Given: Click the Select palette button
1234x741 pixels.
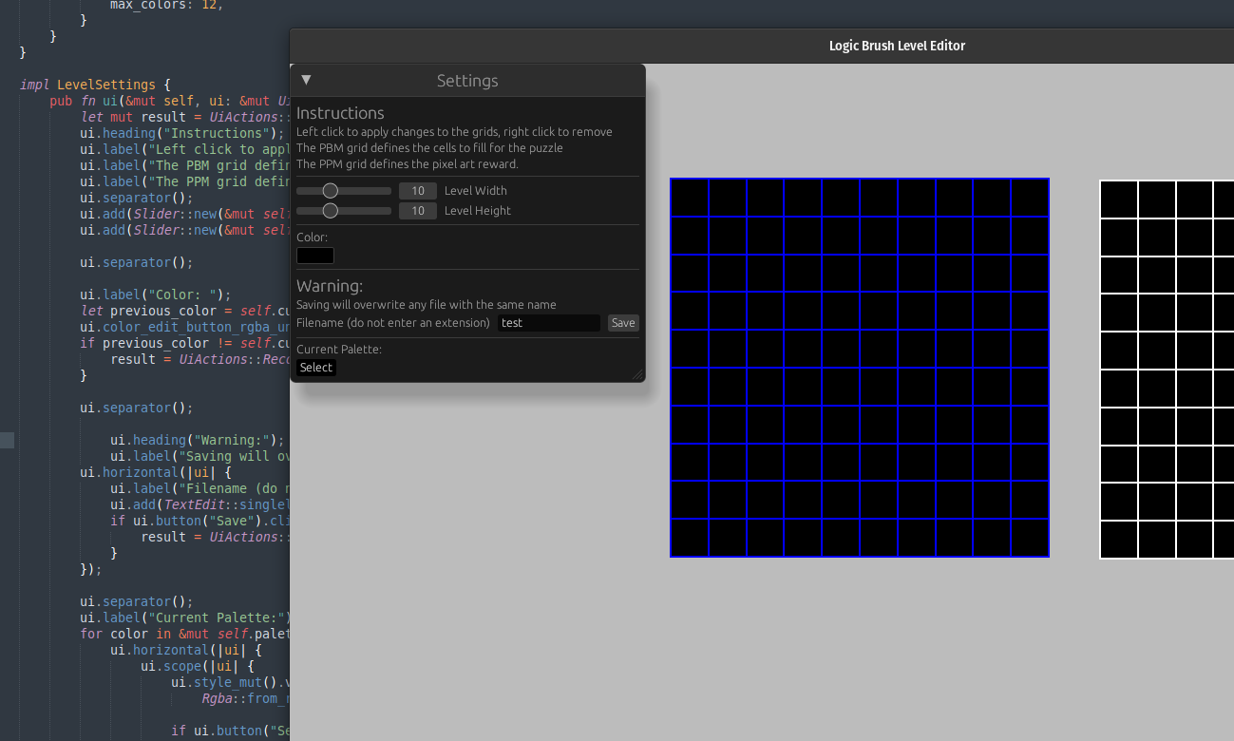Looking at the screenshot, I should pyautogui.click(x=316, y=368).
